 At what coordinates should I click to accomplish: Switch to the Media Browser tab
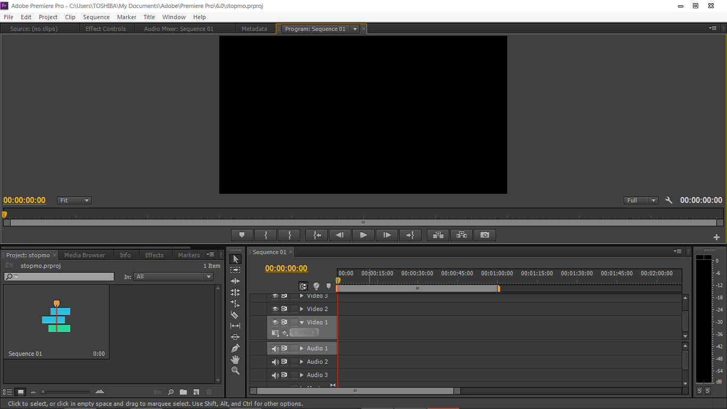click(85, 255)
